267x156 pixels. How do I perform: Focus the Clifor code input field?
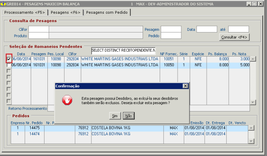39,29
